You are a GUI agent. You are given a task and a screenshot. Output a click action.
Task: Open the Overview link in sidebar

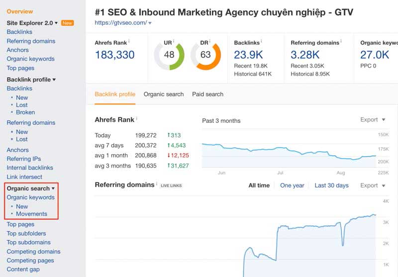coord(20,11)
